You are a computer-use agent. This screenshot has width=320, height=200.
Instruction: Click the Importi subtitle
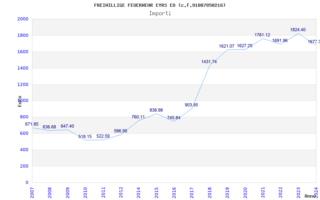click(x=160, y=13)
